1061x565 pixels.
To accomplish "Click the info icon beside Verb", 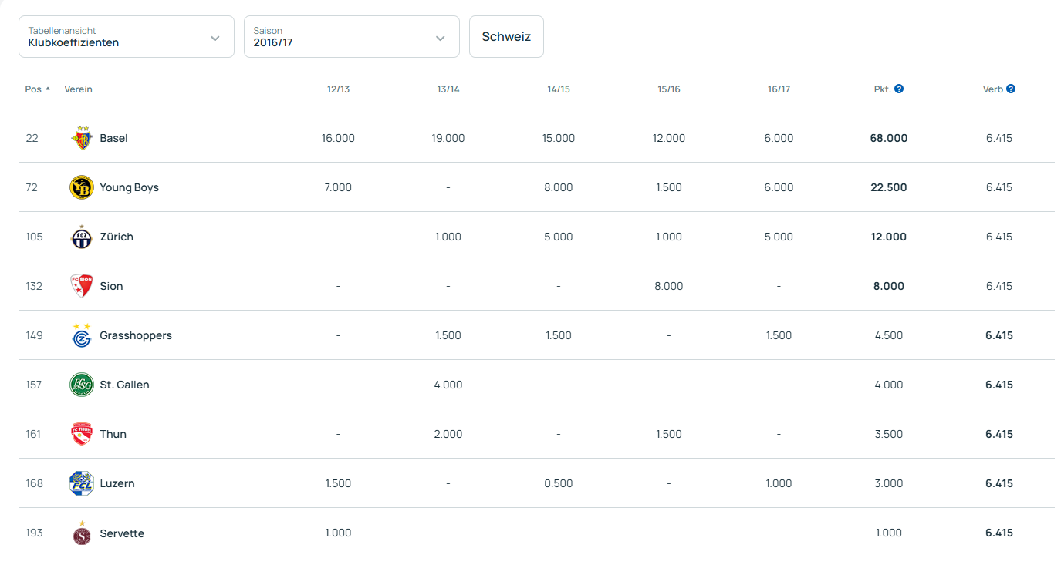I will [1011, 89].
